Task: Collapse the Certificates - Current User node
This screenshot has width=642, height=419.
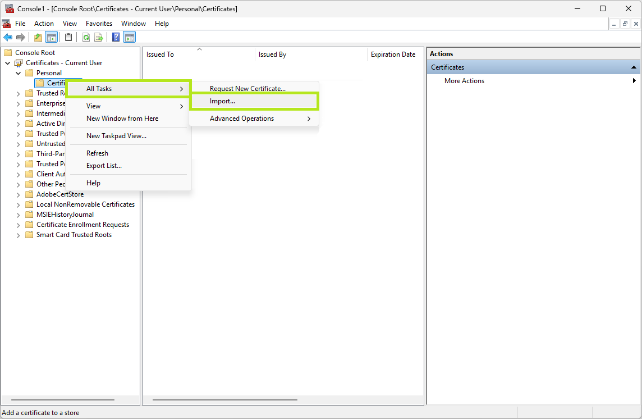Action: (7, 63)
